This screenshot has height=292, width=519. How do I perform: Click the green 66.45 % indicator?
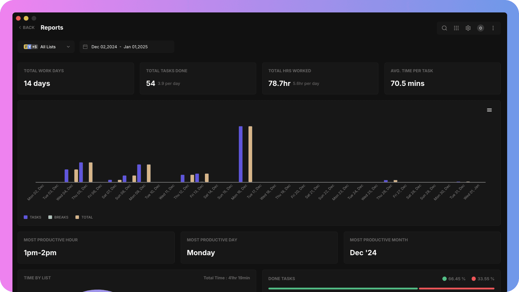tap(454, 279)
